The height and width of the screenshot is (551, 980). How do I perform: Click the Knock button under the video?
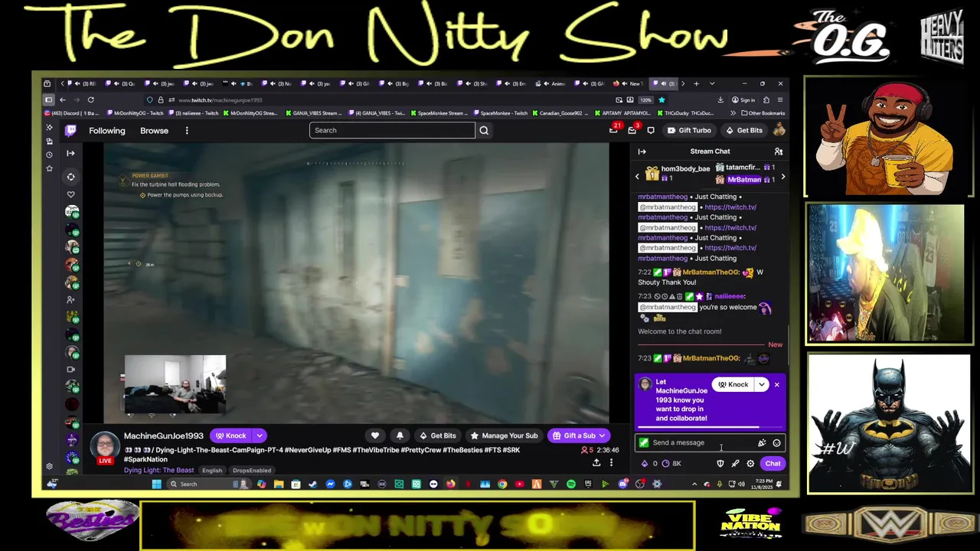(x=231, y=435)
